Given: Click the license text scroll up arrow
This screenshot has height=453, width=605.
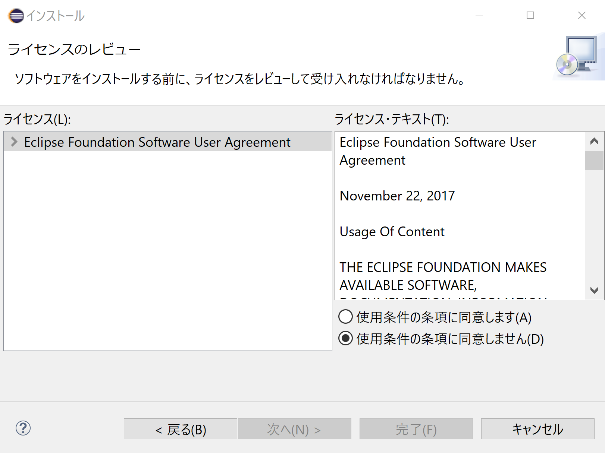Looking at the screenshot, I should tap(595, 141).
